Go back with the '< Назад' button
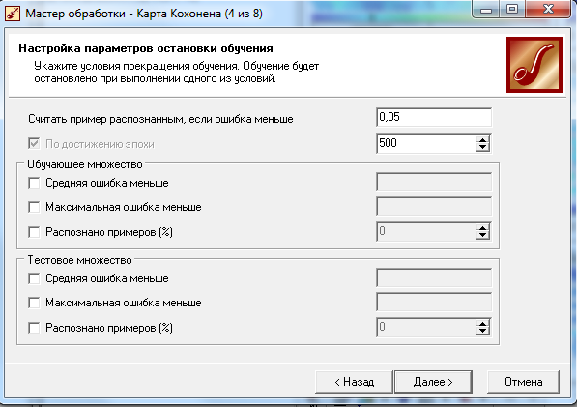Screen dimensions: 577x407 pyautogui.click(x=354, y=382)
